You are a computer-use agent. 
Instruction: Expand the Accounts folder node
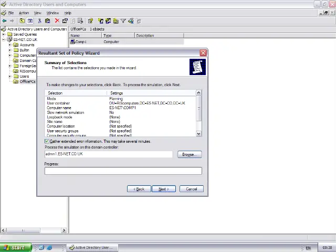pos(9,45)
